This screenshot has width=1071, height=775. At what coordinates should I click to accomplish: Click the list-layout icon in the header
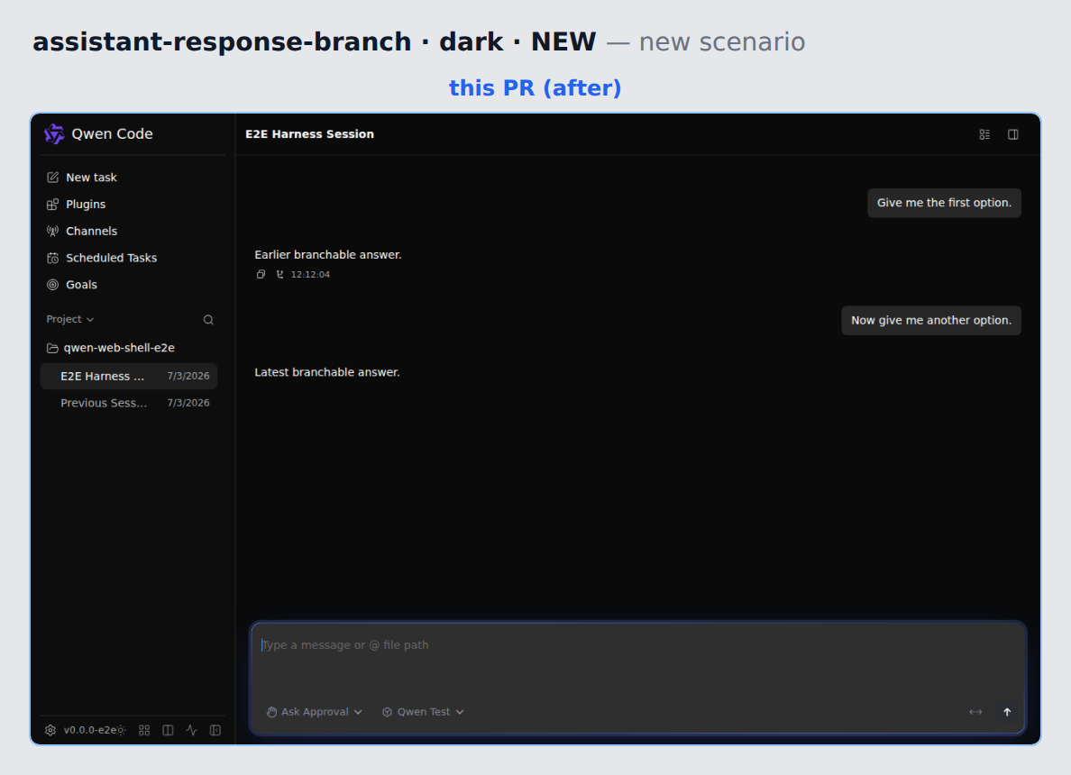[984, 134]
